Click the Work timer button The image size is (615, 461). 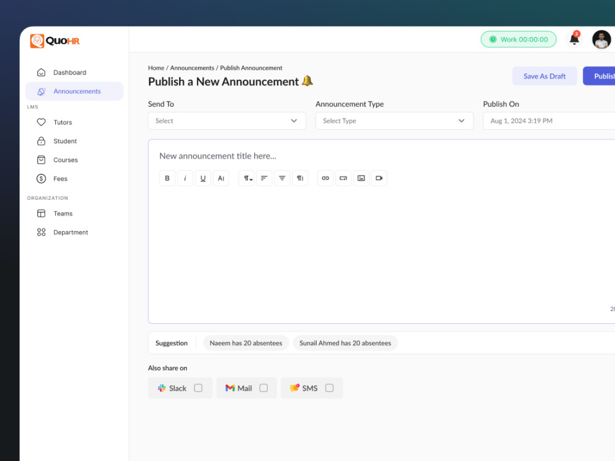coord(518,39)
